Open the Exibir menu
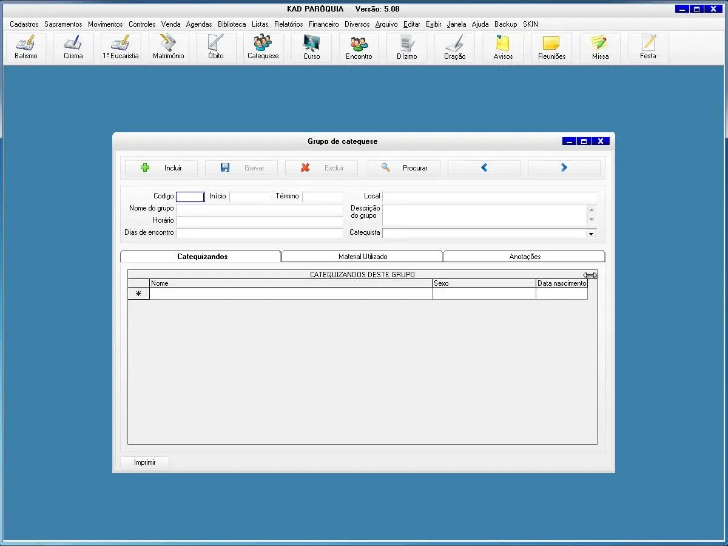Screen dimensions: 728x546 (434, 24)
